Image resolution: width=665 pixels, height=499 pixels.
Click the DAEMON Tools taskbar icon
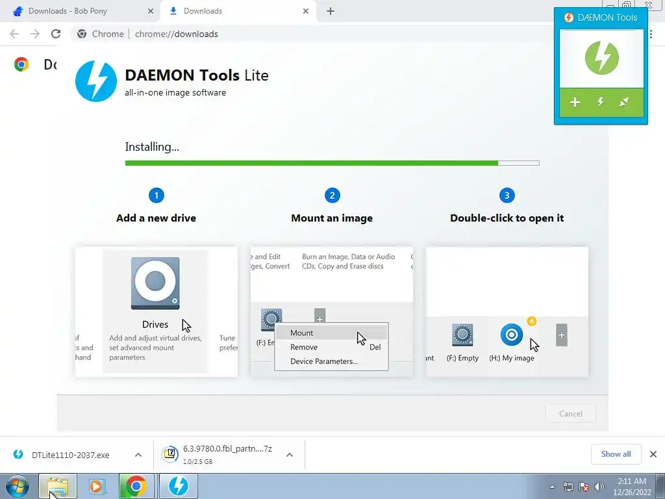pyautogui.click(x=179, y=486)
